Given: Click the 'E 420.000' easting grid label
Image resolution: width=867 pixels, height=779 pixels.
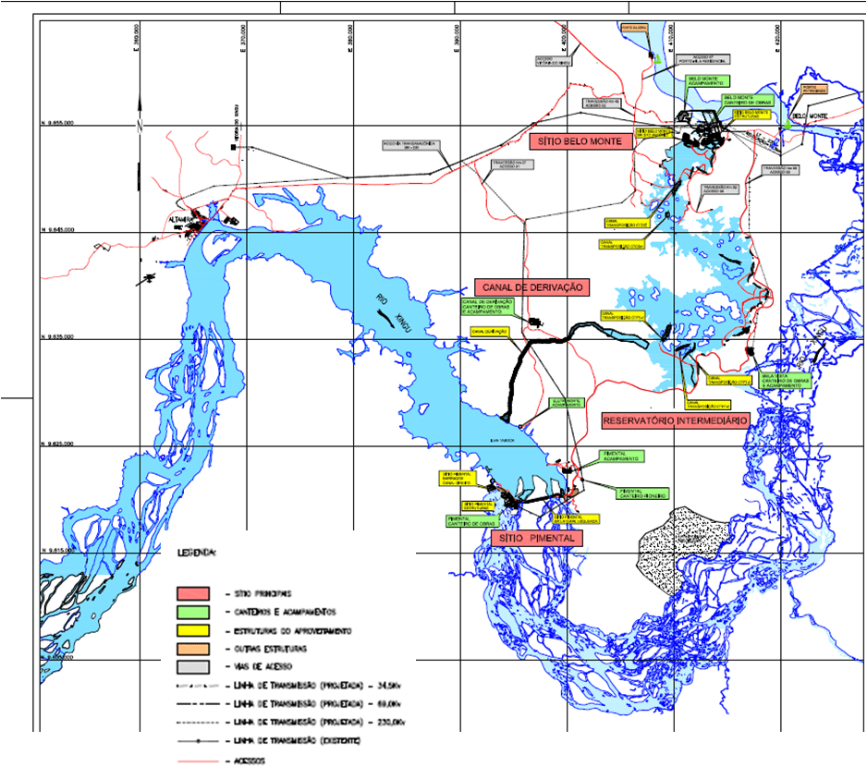Looking at the screenshot, I should (777, 38).
